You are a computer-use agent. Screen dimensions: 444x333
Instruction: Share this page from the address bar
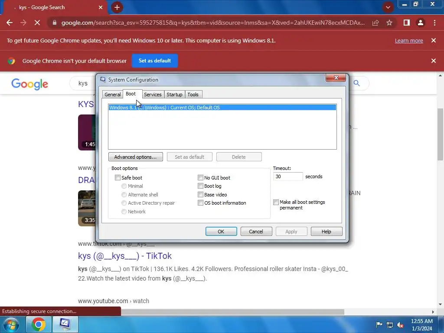pyautogui.click(x=375, y=23)
